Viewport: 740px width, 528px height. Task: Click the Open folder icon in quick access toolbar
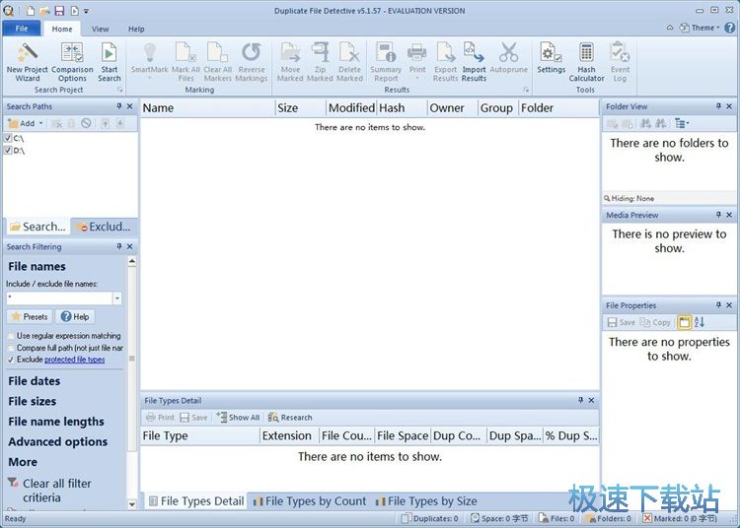(44, 11)
